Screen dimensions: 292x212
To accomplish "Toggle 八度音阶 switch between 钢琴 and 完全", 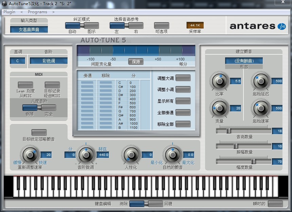I will click(39, 108).
